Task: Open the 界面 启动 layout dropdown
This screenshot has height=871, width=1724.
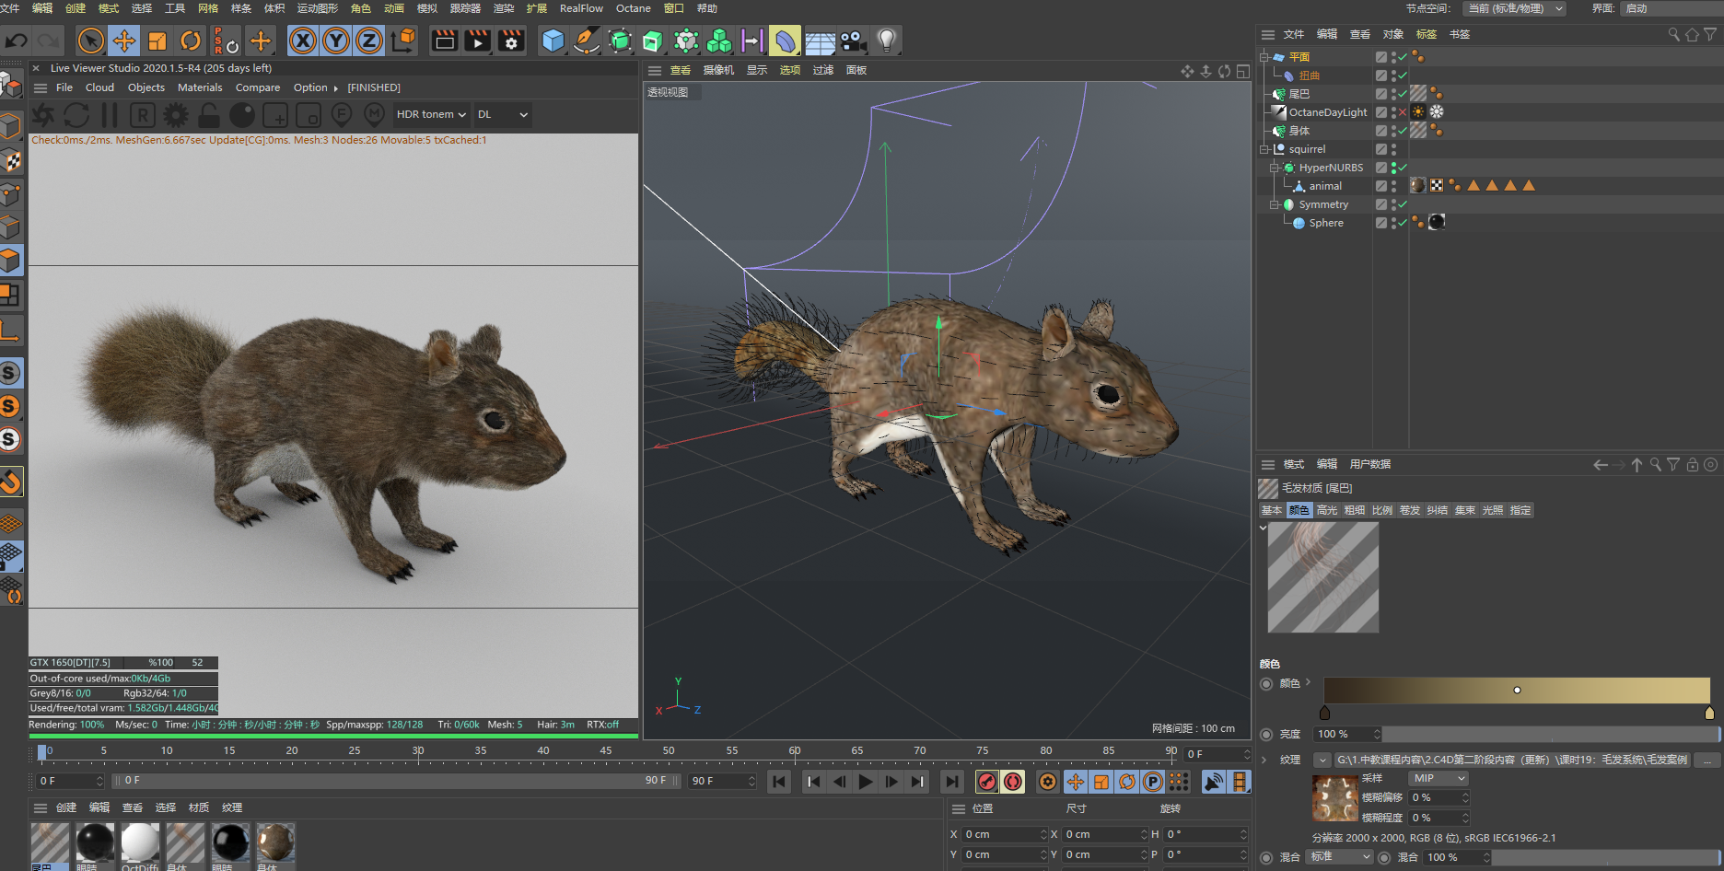Action: pos(1672,8)
